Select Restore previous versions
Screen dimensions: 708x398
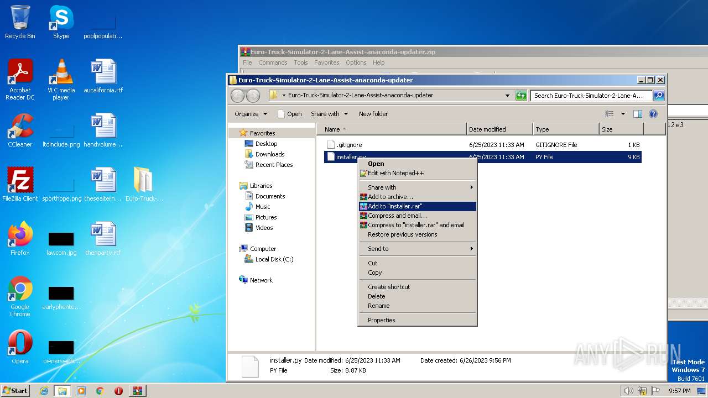click(x=417, y=234)
